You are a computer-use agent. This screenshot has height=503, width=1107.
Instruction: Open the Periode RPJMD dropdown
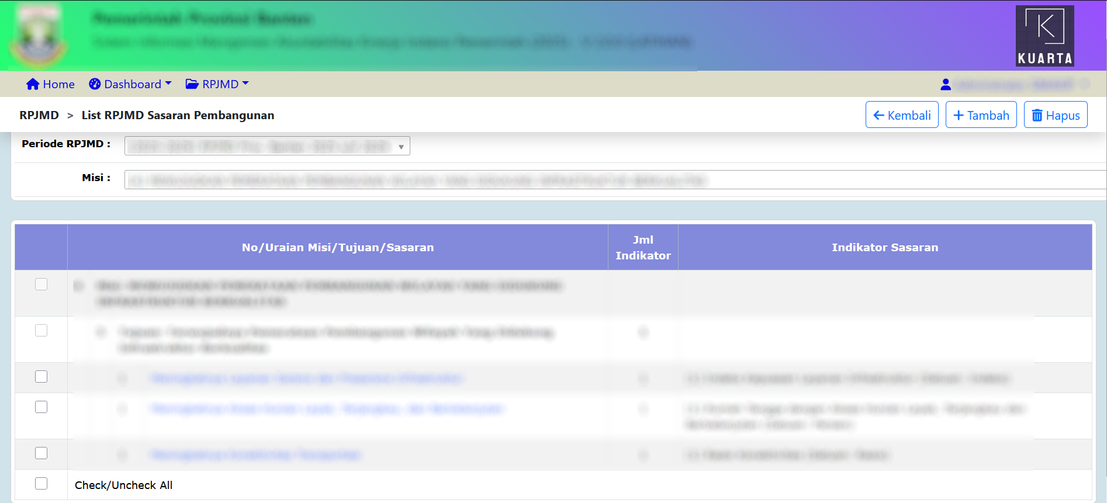[267, 146]
